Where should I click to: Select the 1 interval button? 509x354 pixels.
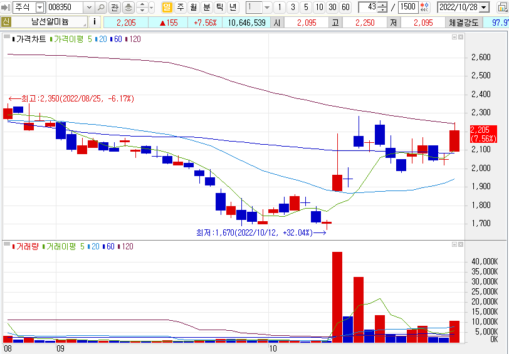[x=280, y=7]
